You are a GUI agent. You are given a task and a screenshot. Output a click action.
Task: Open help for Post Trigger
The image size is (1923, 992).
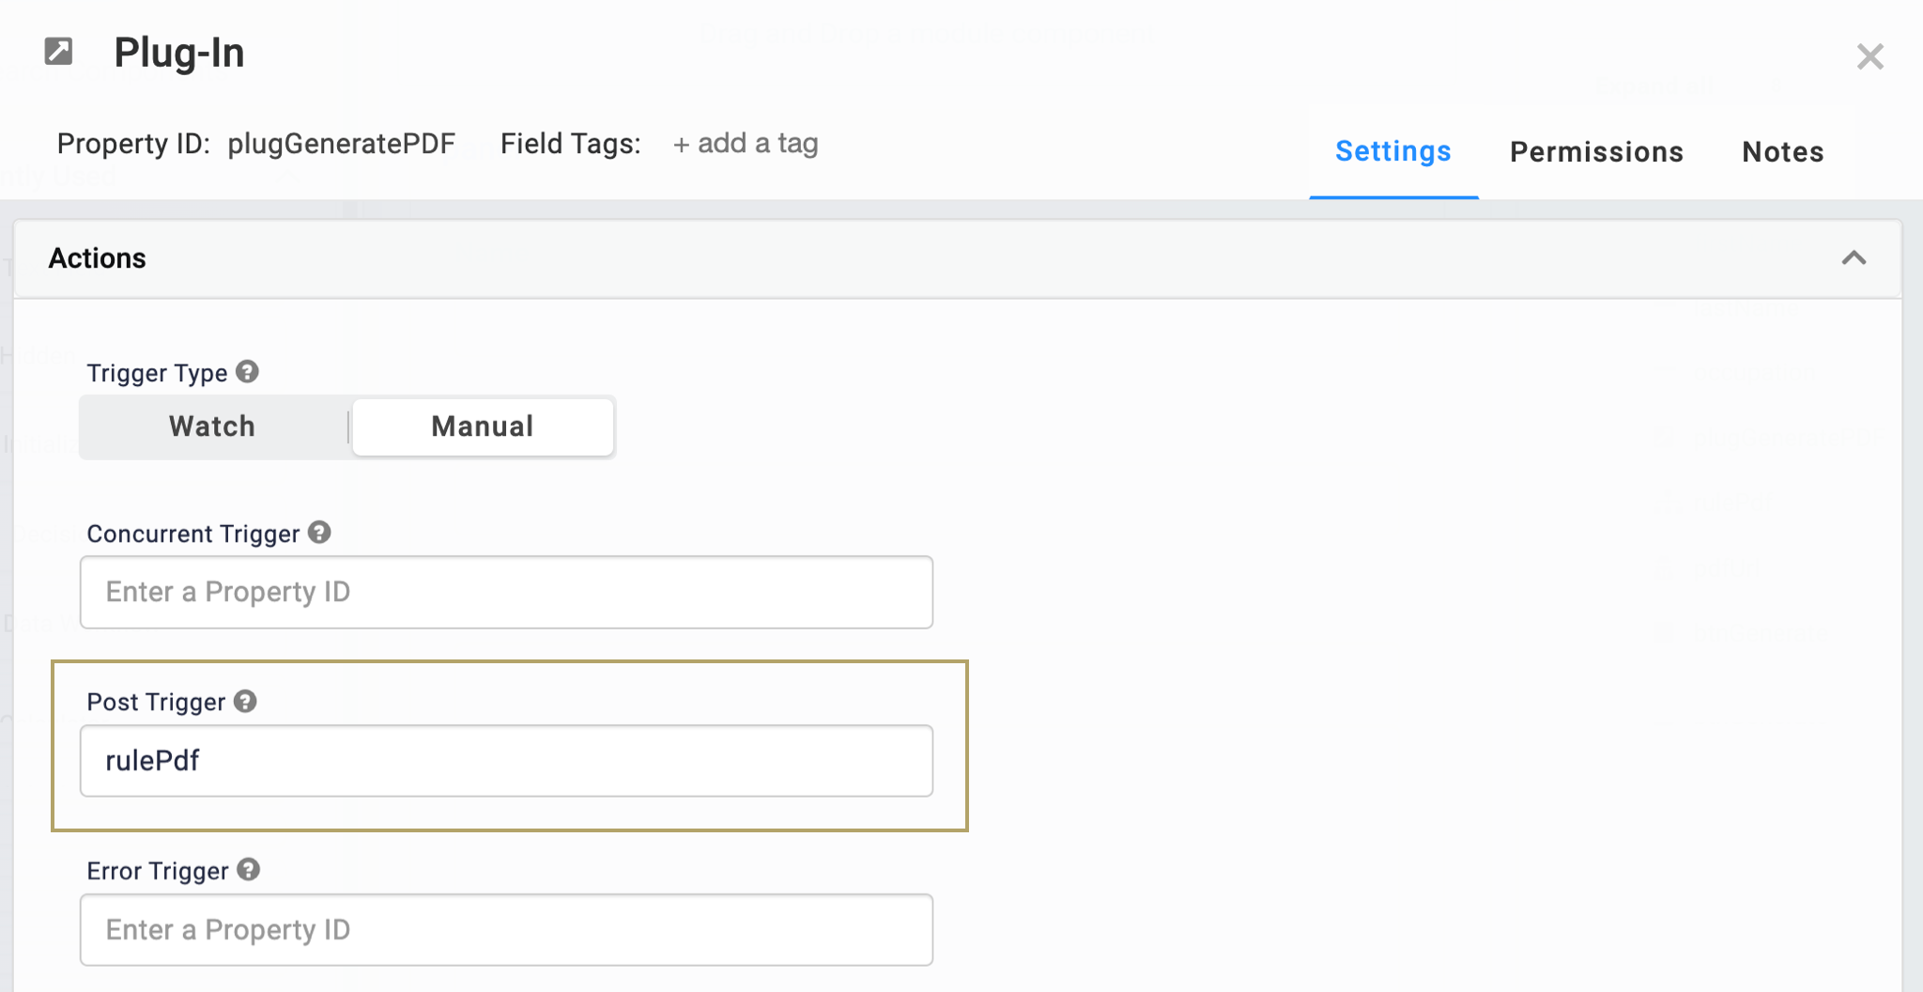click(x=245, y=701)
